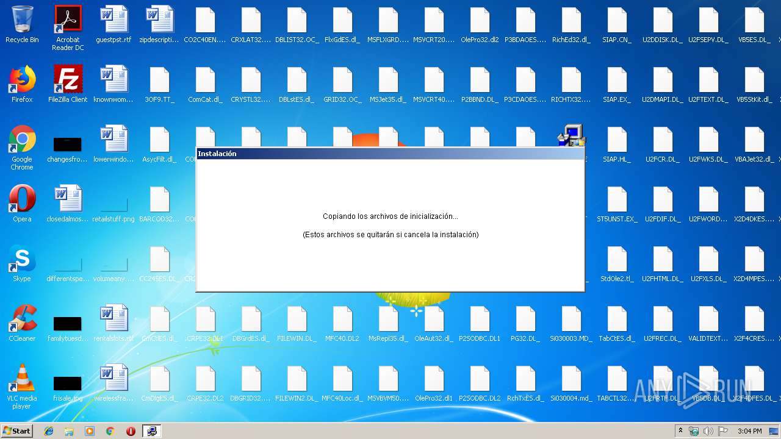Screen dimensions: 781x439
Task: Launch Windows Media Player taskbar icon
Action: pos(90,431)
